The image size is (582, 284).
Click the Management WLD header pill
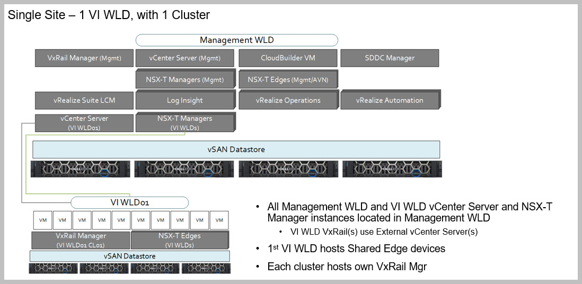pos(236,40)
